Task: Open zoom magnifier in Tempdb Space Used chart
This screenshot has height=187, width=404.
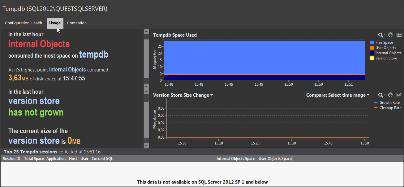Action: (382, 35)
